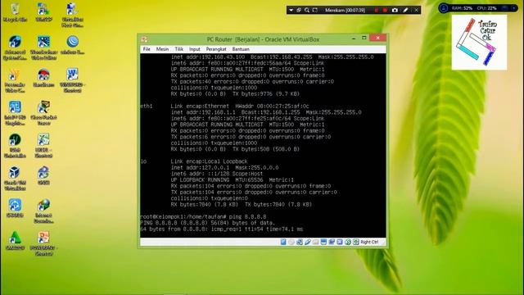Launch Oracle VM VirtualBox desktop shortcut
Image resolution: width=524 pixels, height=295 pixels.
tap(15, 179)
